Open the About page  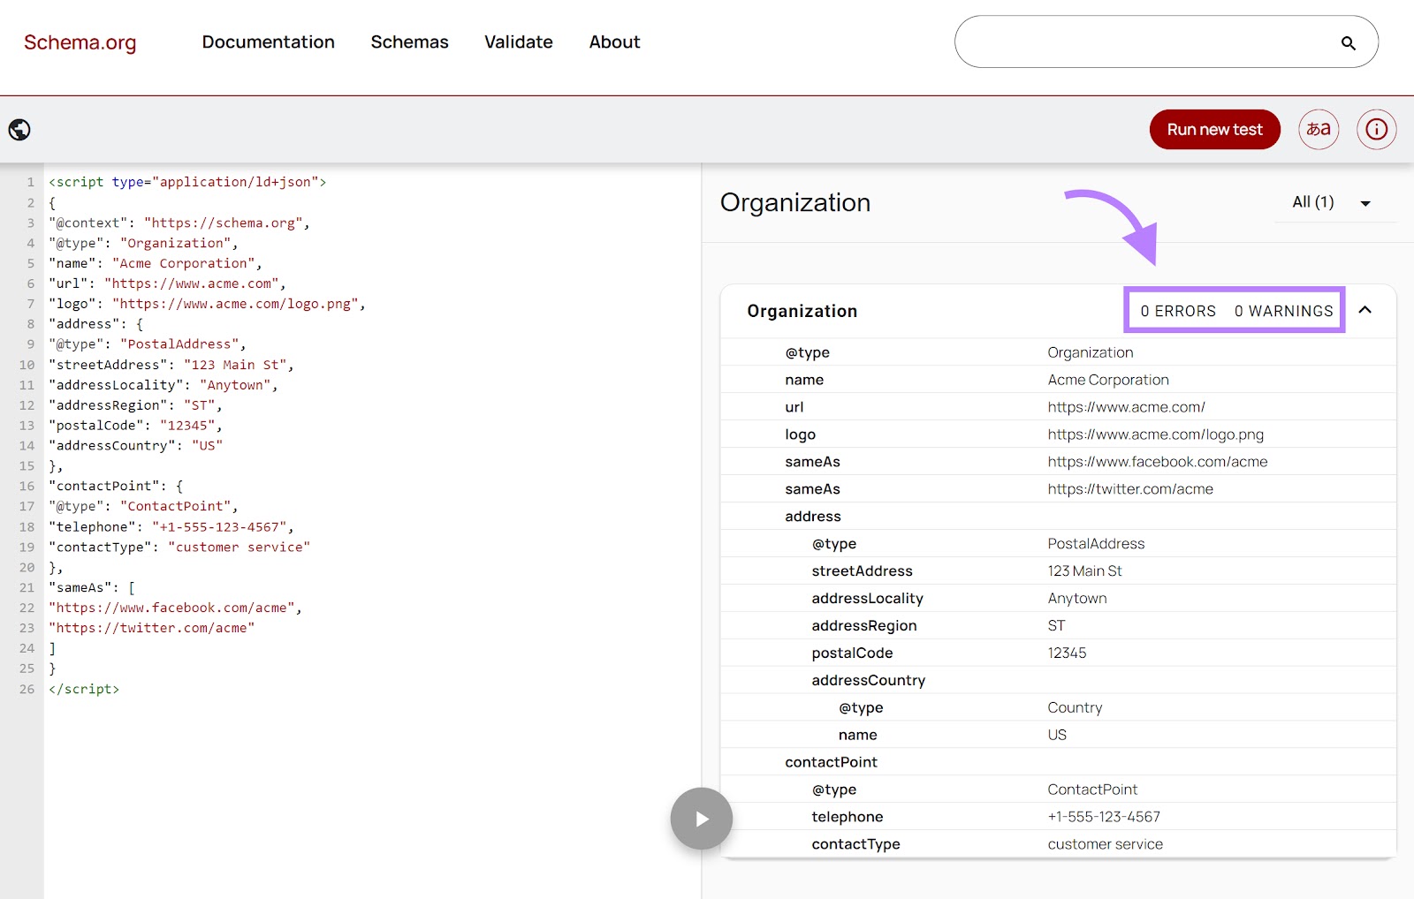pyautogui.click(x=613, y=42)
